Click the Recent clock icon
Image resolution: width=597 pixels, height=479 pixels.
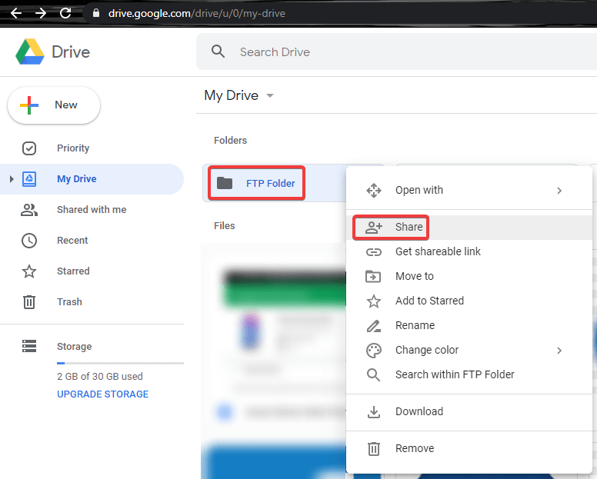29,241
